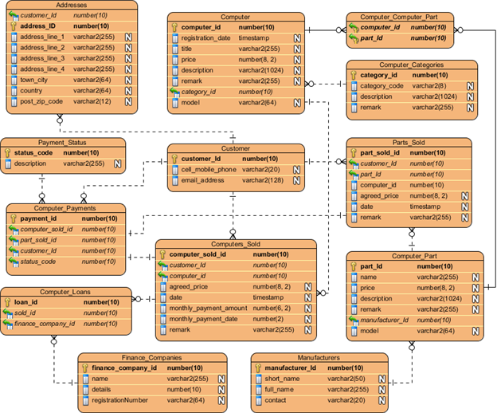Select the Finance_Companies table title
The image size is (497, 413).
(151, 358)
